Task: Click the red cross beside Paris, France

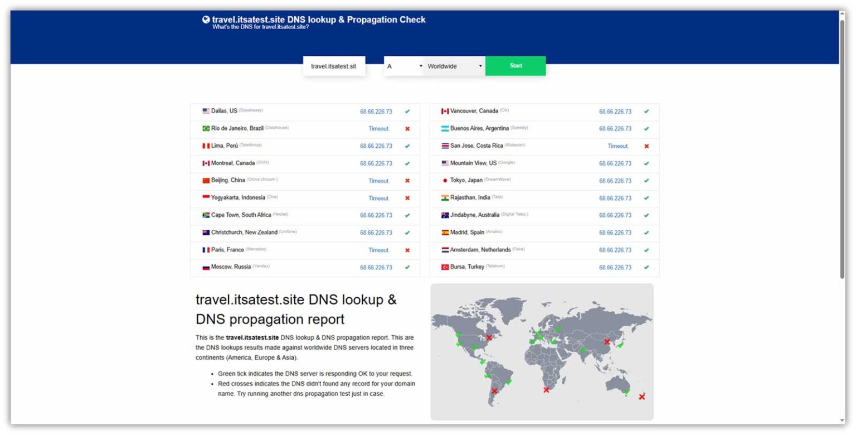Action: coord(407,250)
